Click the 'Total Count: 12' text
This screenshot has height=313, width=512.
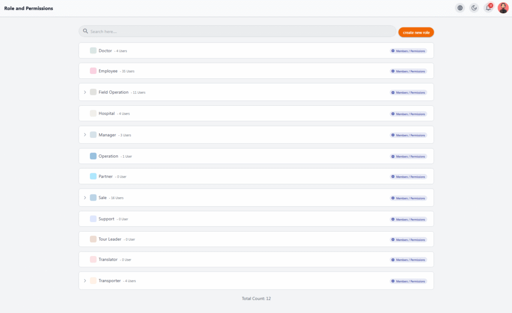256,299
